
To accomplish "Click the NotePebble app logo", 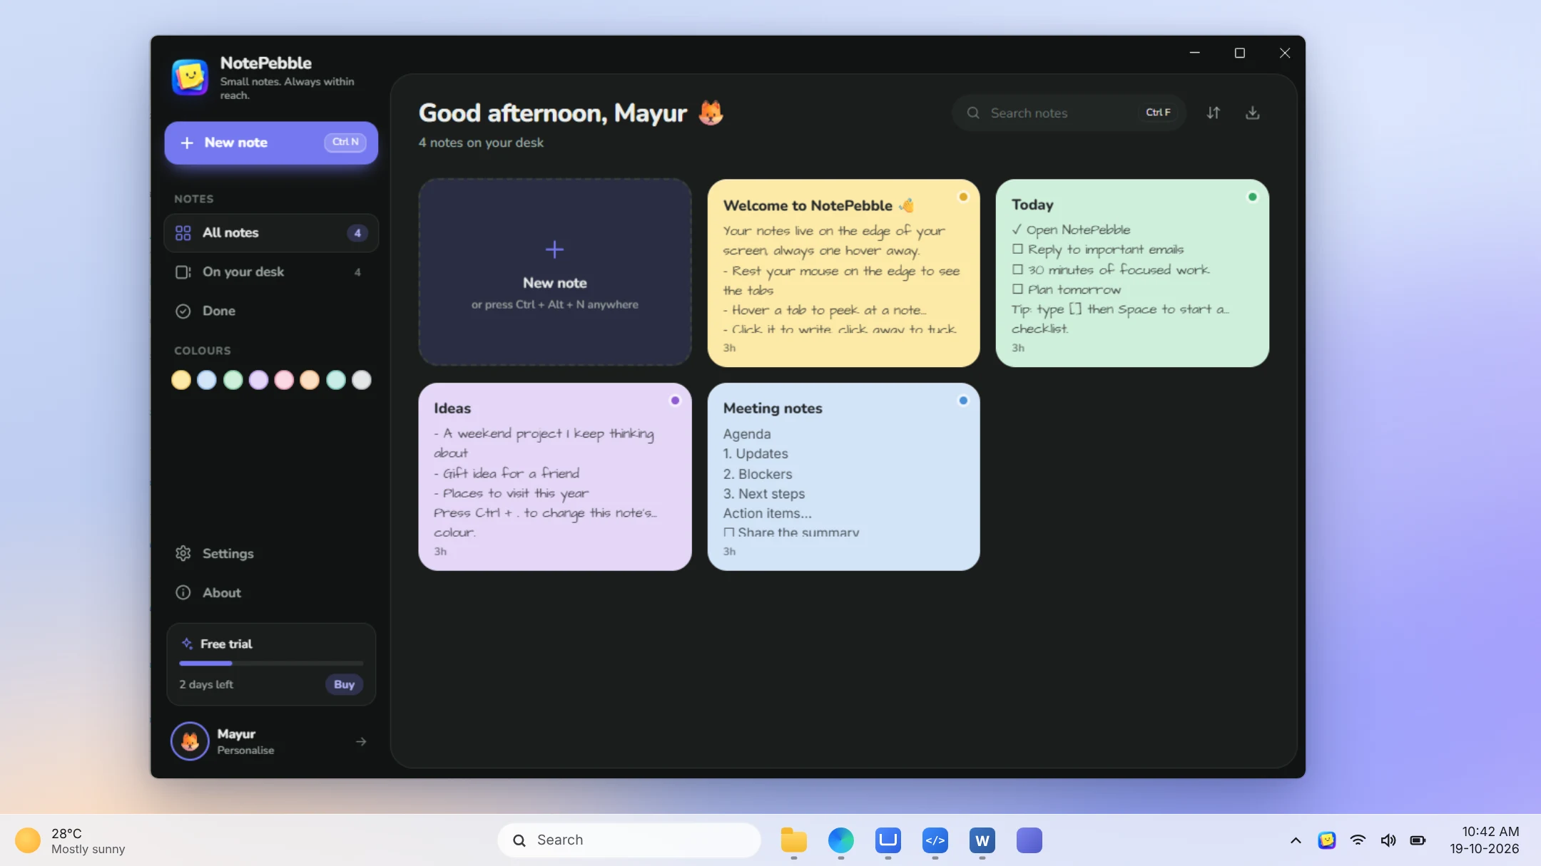I will coord(190,77).
